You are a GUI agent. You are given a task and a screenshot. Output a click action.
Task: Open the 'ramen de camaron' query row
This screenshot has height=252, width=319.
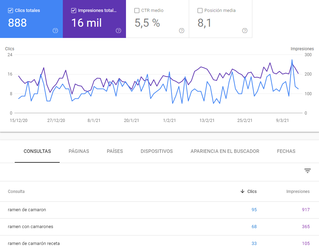pos(27,210)
